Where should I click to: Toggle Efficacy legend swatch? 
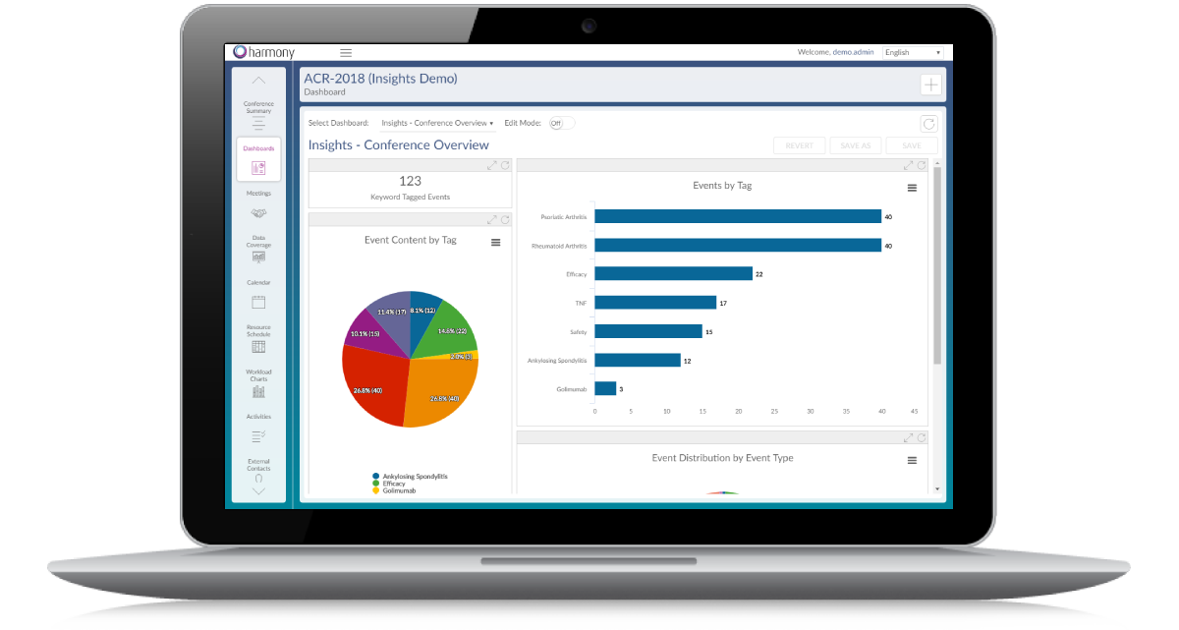(376, 484)
